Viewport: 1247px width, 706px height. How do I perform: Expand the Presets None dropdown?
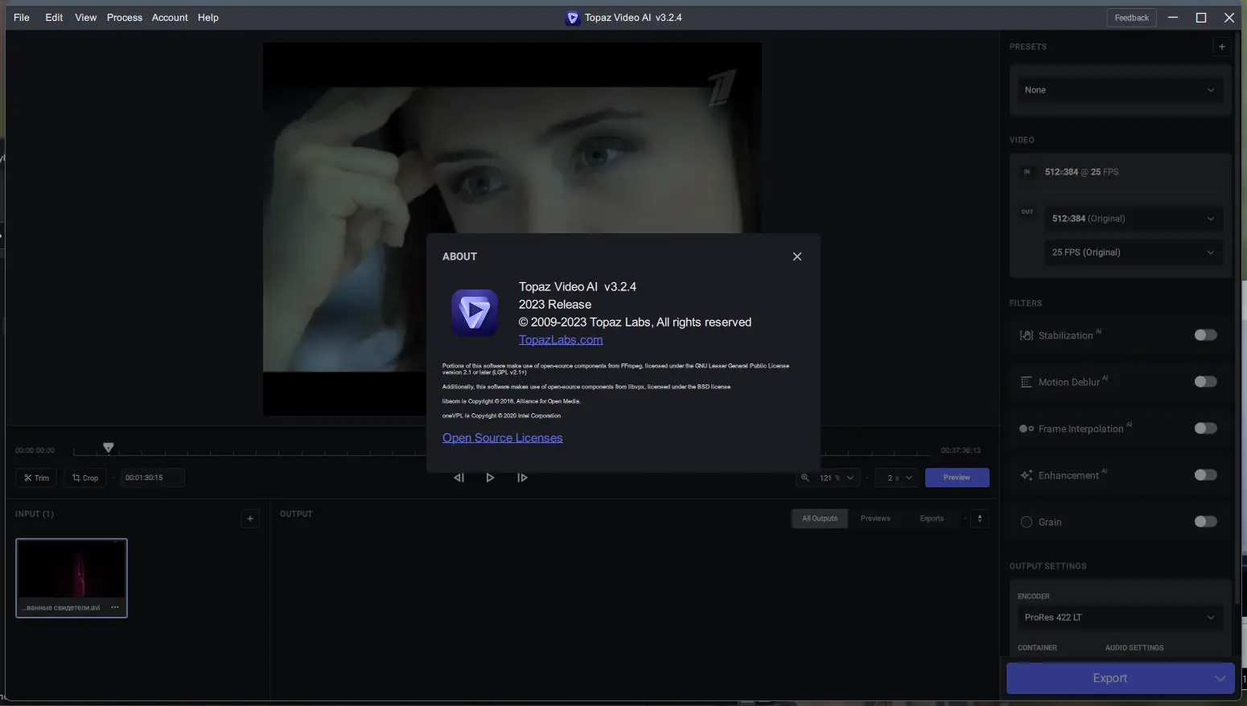click(x=1120, y=90)
